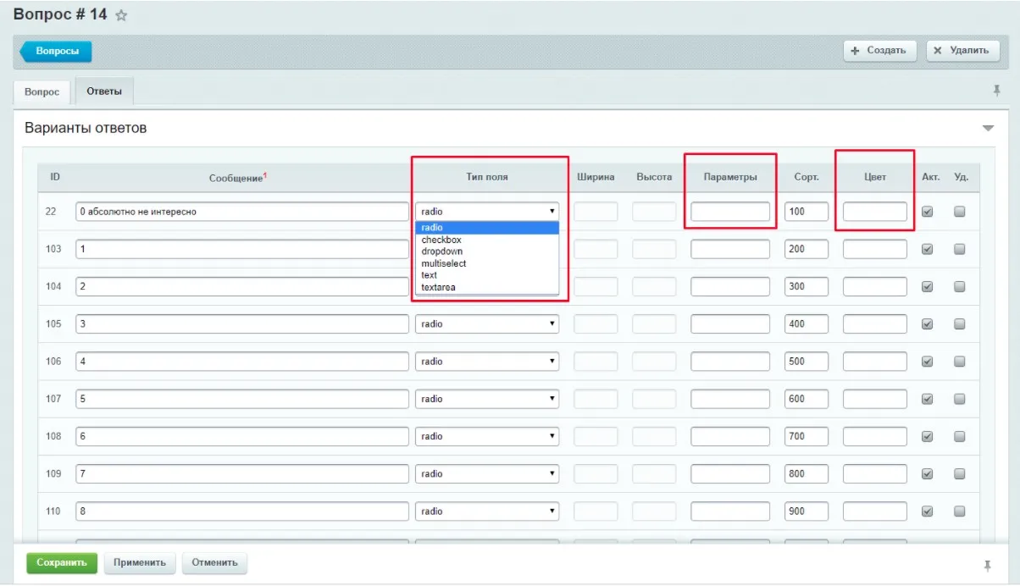Select checkbox option in field type list

[441, 240]
